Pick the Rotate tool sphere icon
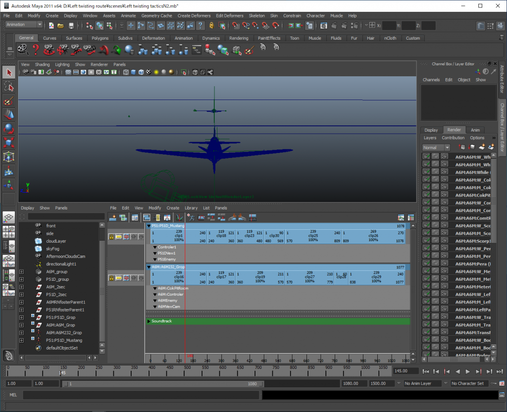Viewport: 507px width, 412px height. 9,129
